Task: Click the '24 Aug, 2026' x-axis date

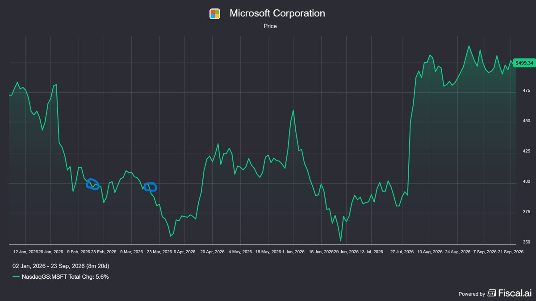Action: tap(457, 252)
